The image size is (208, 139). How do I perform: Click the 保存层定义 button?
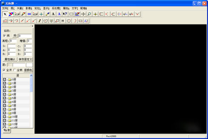[x=25, y=59]
